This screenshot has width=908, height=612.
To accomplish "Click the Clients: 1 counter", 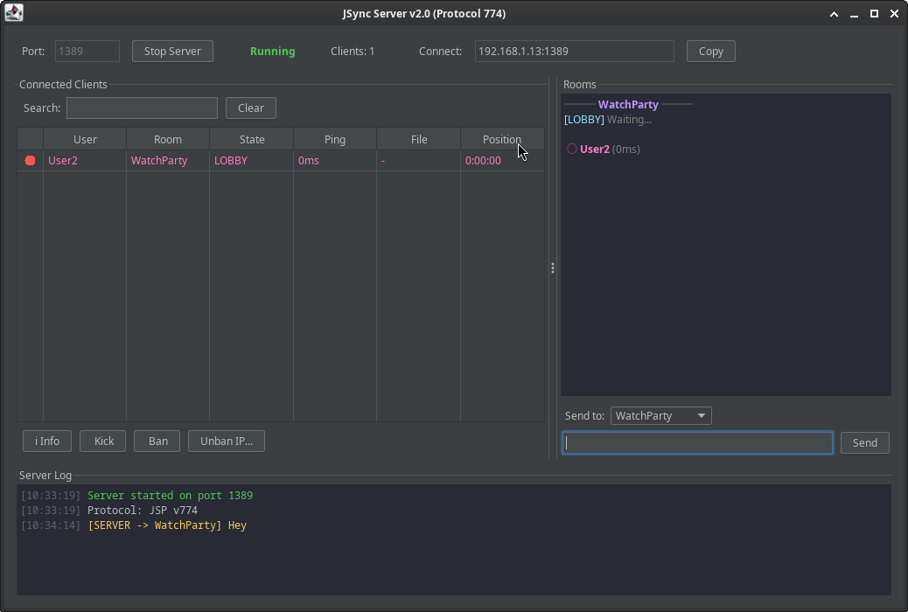I will coord(352,51).
